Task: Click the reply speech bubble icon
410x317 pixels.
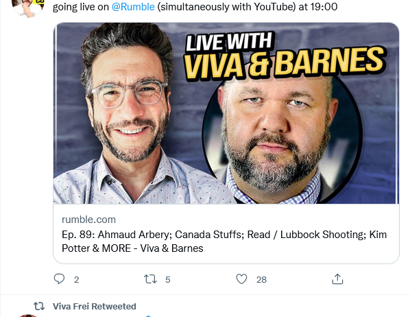Action: 59,279
